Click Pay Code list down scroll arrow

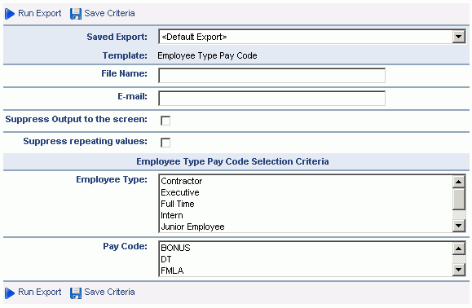458,270
